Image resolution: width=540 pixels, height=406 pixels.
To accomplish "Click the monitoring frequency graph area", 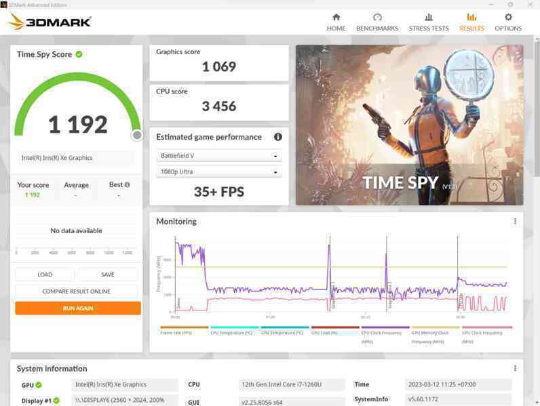I will (x=341, y=275).
